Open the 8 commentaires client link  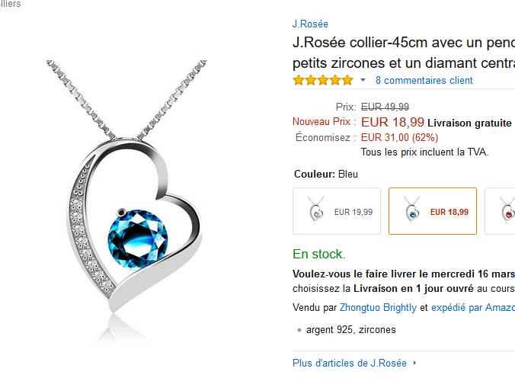(x=424, y=80)
